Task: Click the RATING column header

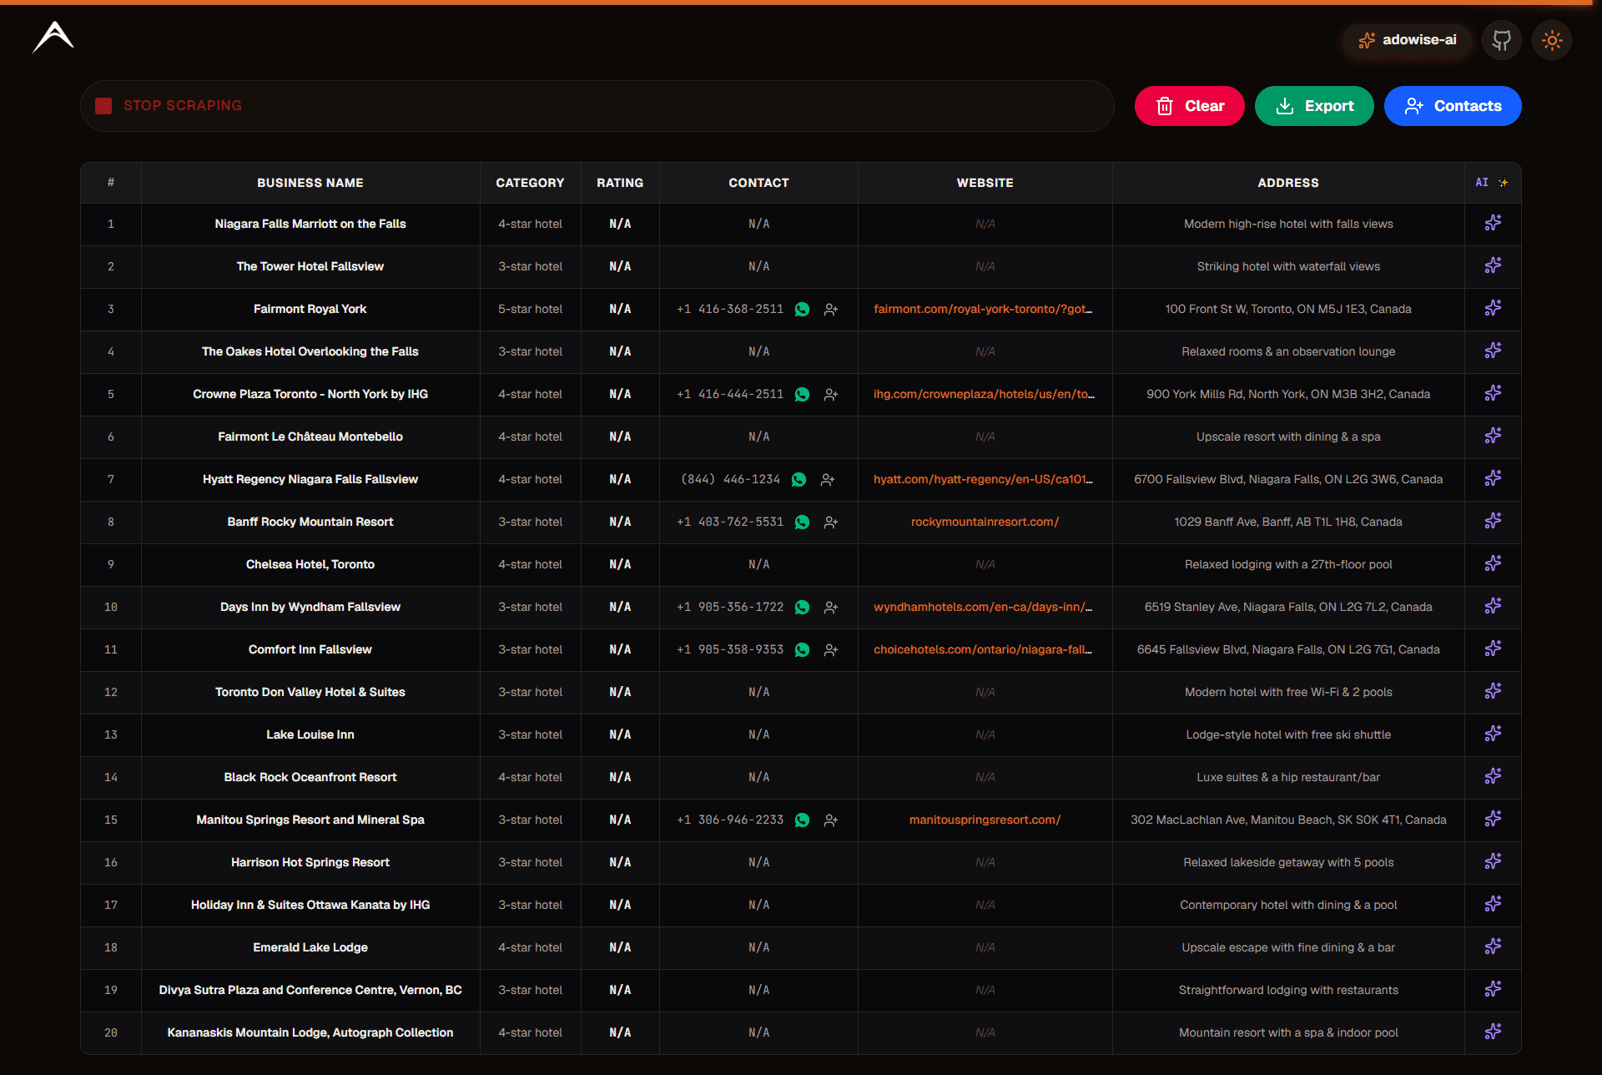Action: 620,183
